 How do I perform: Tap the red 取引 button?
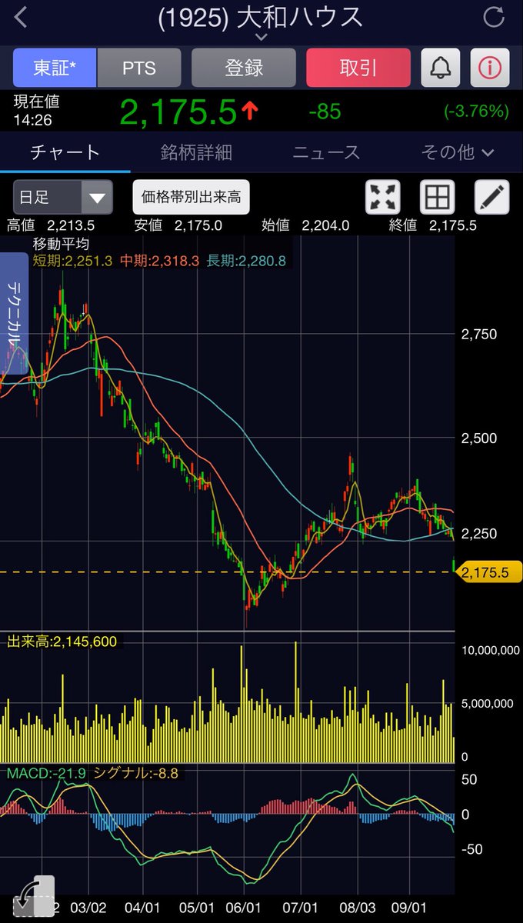[x=358, y=68]
